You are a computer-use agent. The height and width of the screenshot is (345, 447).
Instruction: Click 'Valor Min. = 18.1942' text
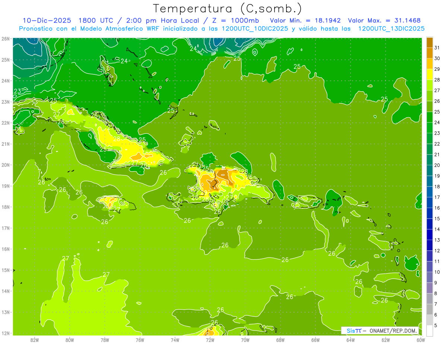click(x=305, y=20)
